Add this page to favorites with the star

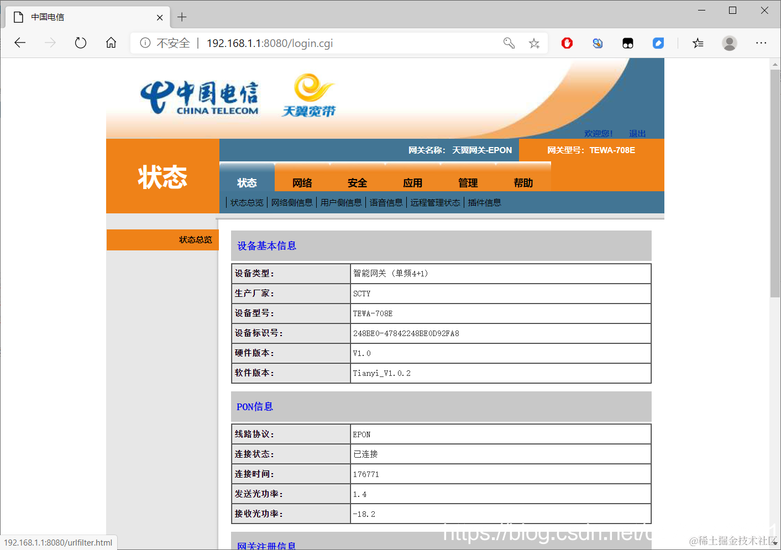(533, 43)
